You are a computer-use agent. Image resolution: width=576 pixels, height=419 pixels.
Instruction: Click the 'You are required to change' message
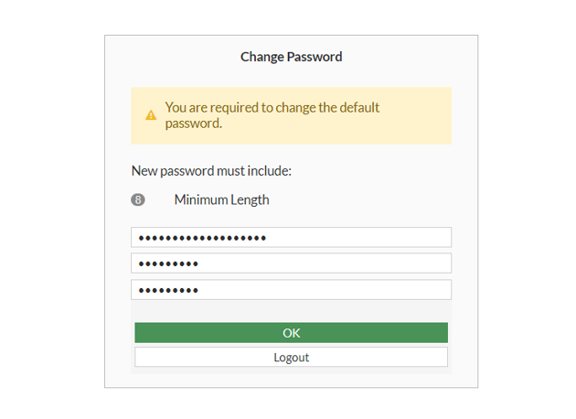[x=272, y=108]
